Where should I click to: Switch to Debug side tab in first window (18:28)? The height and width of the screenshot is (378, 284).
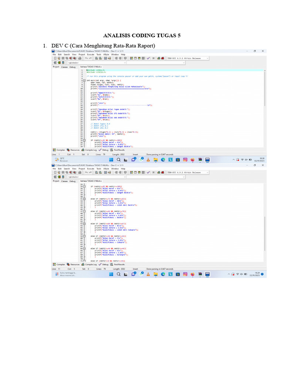72,67
